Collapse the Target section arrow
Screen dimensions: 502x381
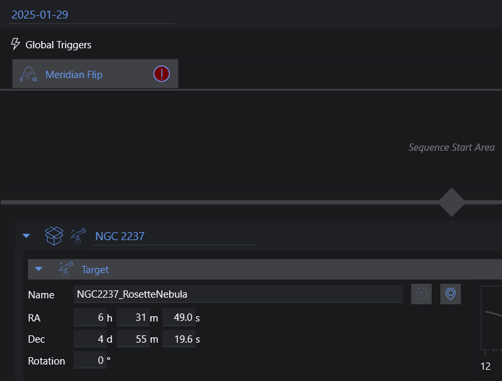(x=38, y=269)
